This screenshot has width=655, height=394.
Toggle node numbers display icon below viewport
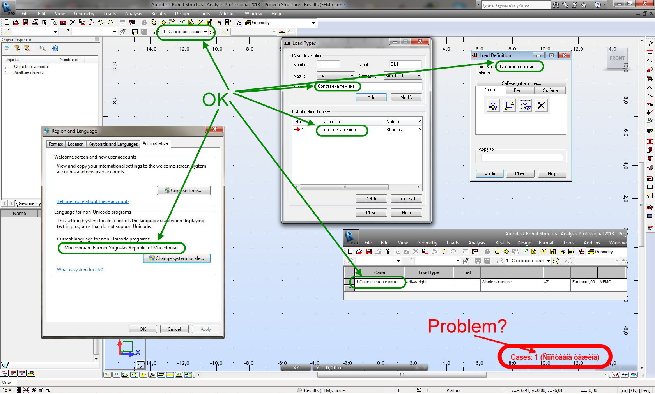(107, 375)
